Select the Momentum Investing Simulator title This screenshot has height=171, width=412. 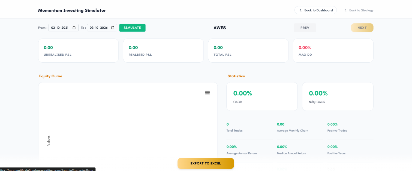tap(72, 10)
